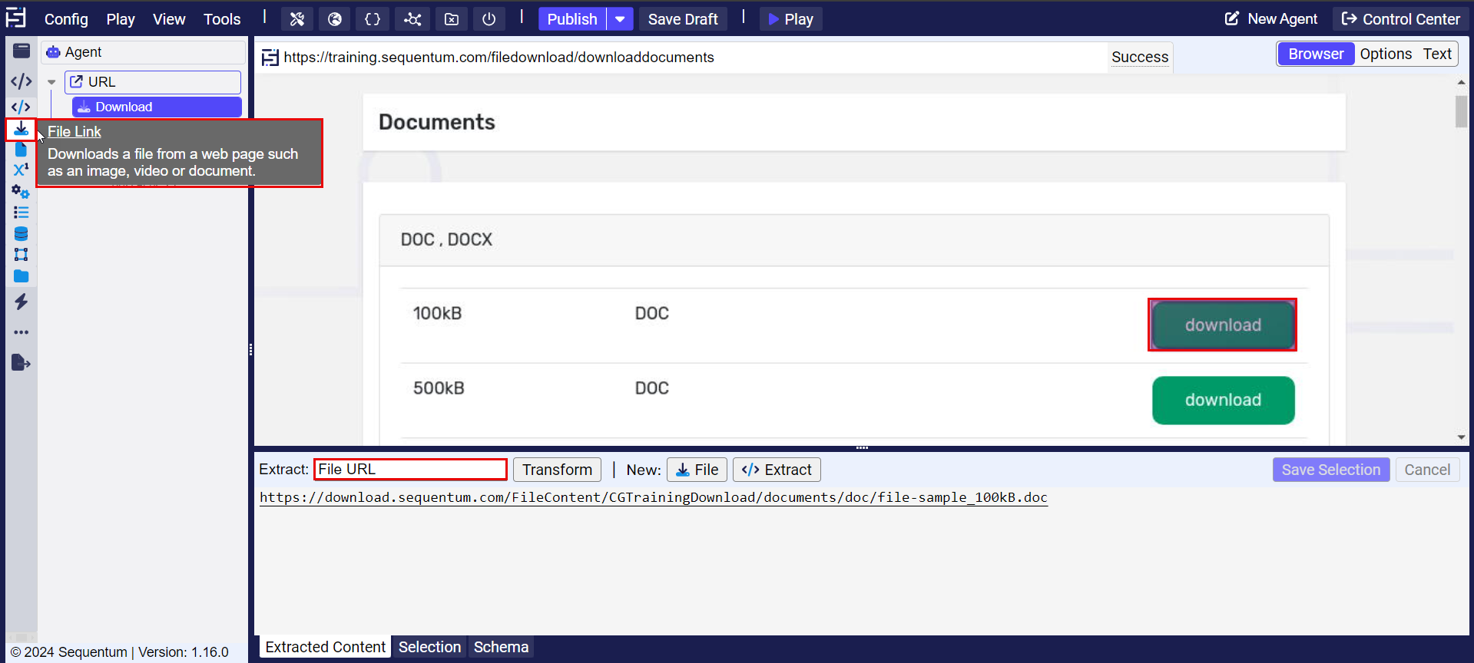
Task: Click the New Extract button
Action: [x=777, y=470]
